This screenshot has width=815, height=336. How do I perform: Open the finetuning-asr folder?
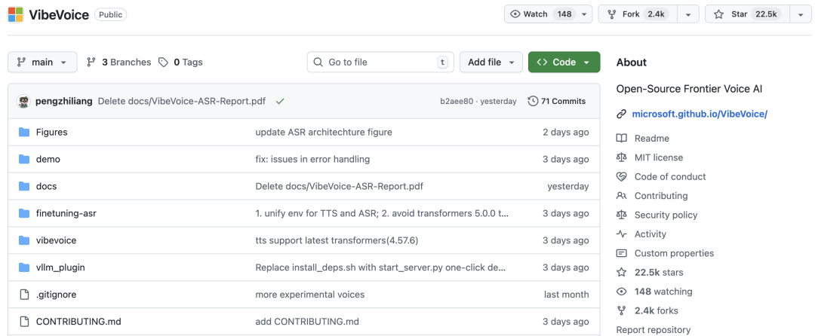[x=66, y=213]
